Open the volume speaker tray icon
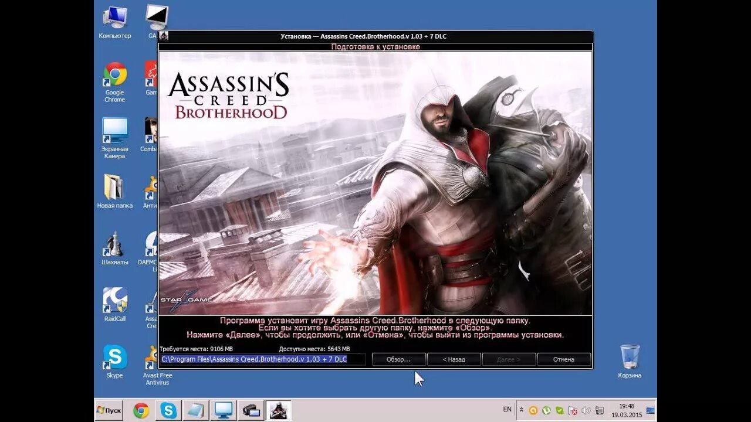The image size is (751, 422). tap(586, 410)
